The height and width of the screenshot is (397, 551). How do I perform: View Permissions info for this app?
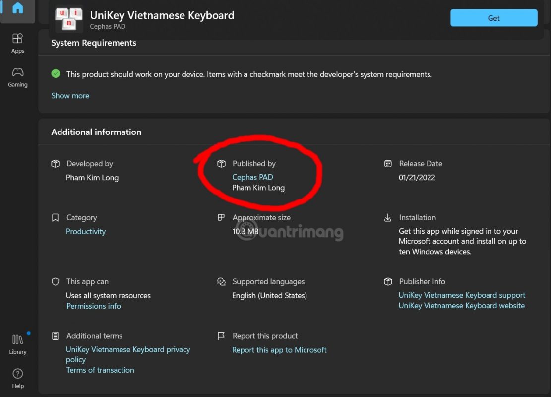(x=93, y=306)
